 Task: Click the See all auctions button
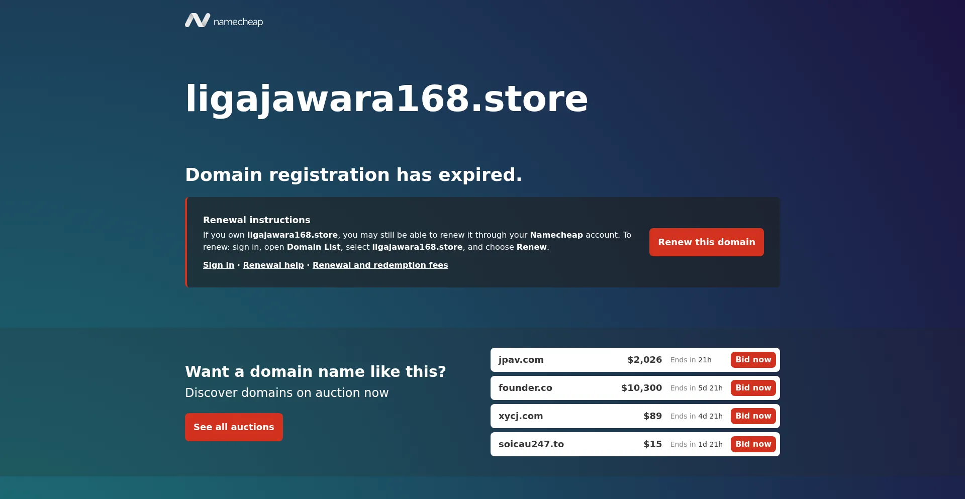click(x=234, y=427)
